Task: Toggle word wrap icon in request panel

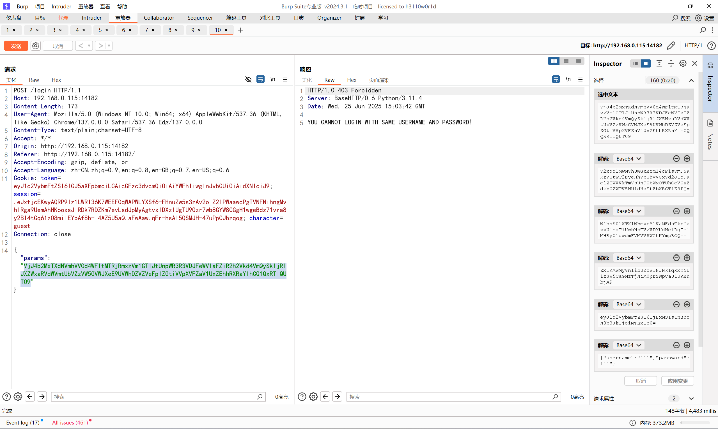Action: pos(260,79)
